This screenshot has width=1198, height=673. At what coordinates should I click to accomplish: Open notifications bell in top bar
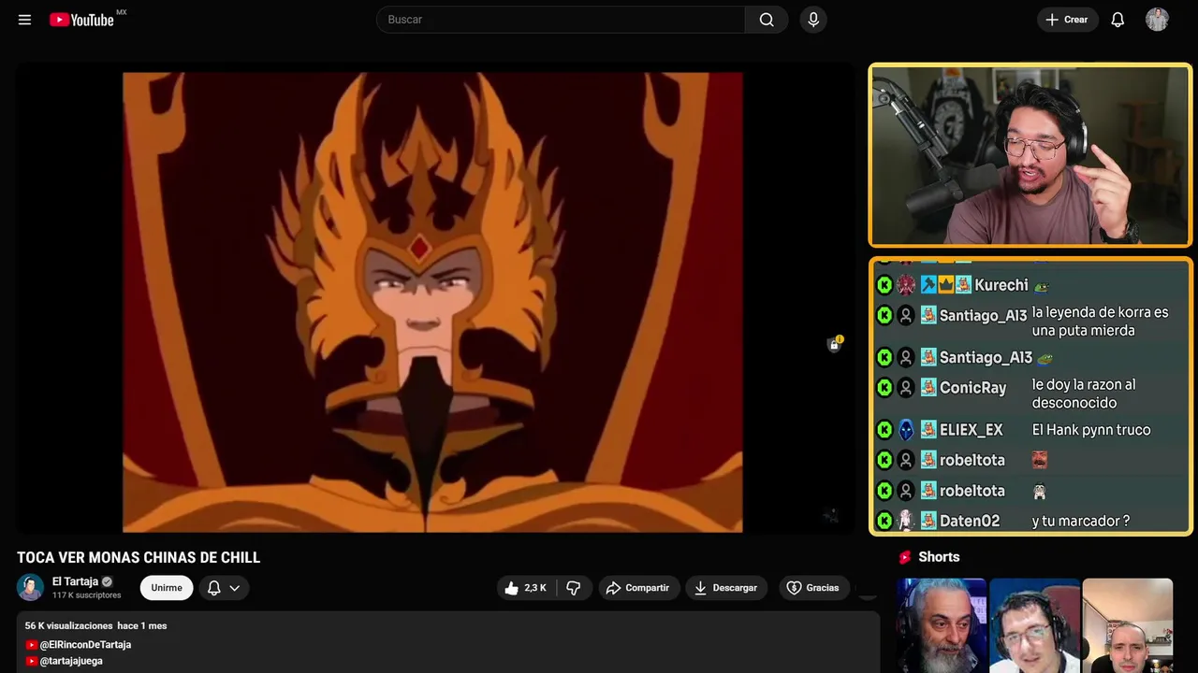click(x=1118, y=20)
